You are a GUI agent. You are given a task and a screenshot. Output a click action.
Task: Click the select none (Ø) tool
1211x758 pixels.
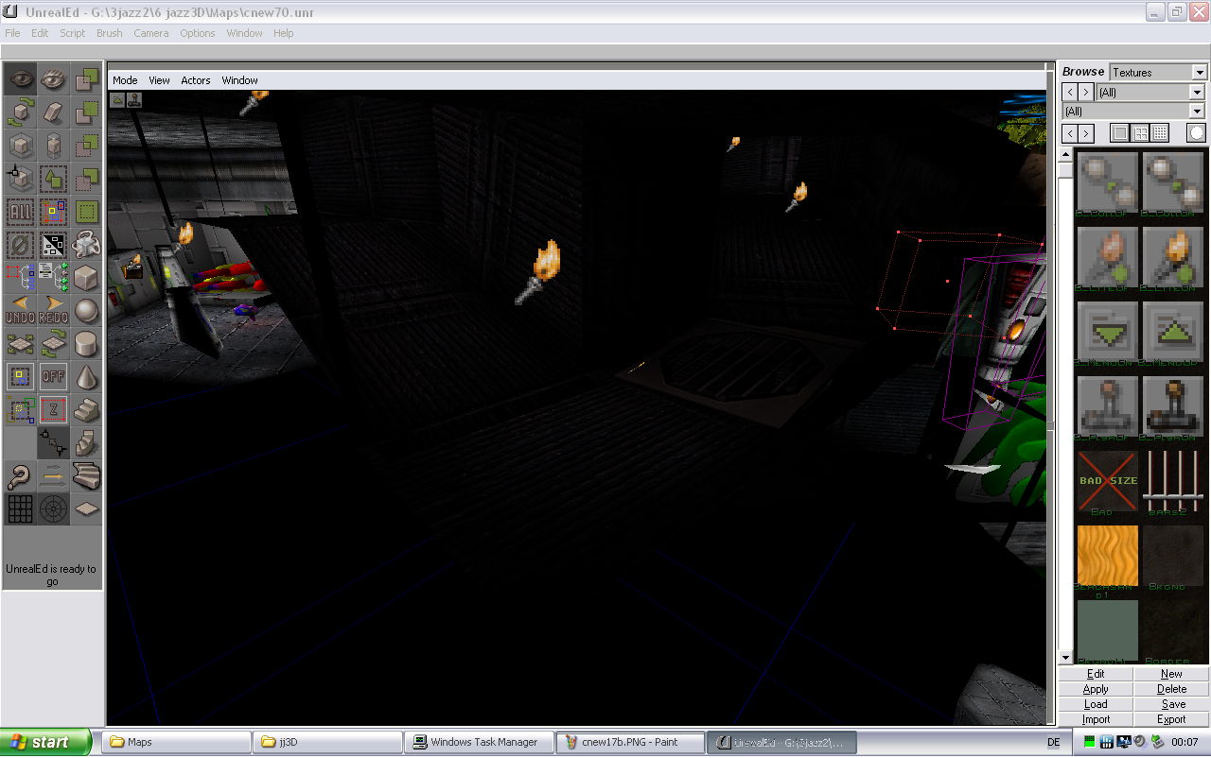[20, 244]
